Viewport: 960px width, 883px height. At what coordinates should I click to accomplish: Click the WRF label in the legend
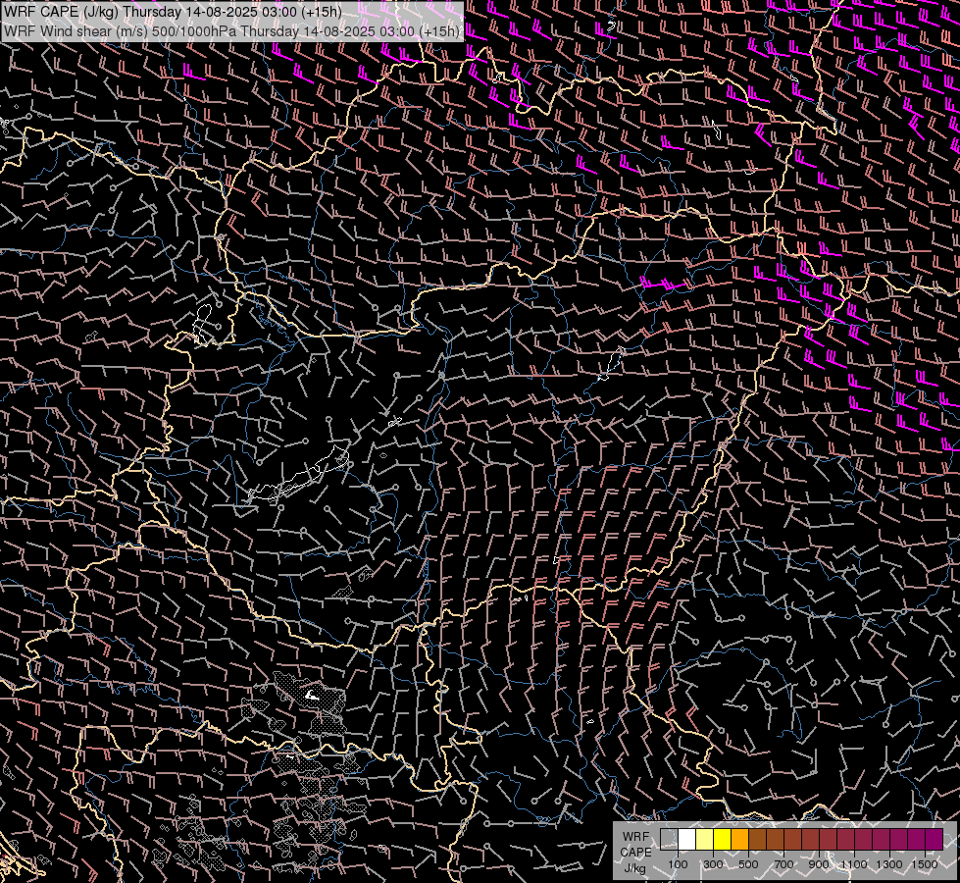click(x=635, y=837)
